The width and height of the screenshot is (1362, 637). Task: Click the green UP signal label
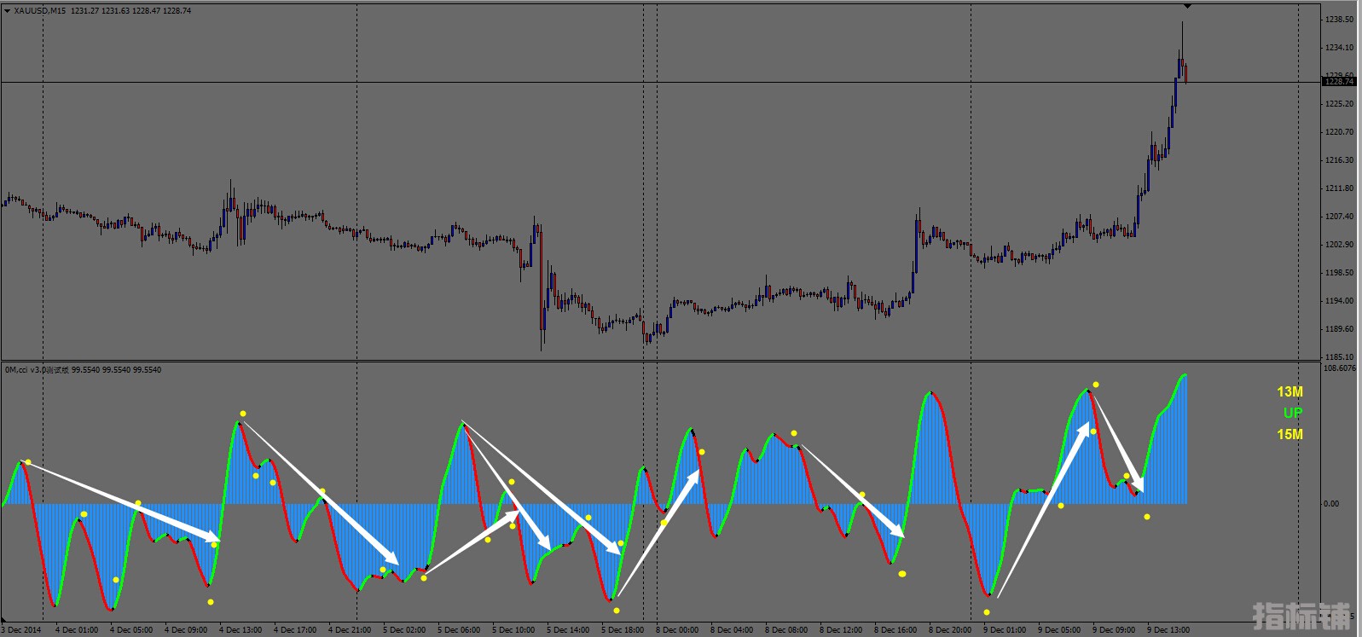pos(1293,413)
